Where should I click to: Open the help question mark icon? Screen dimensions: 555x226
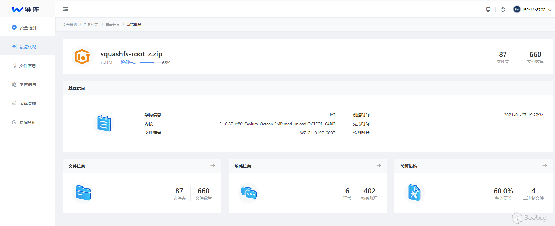[503, 9]
